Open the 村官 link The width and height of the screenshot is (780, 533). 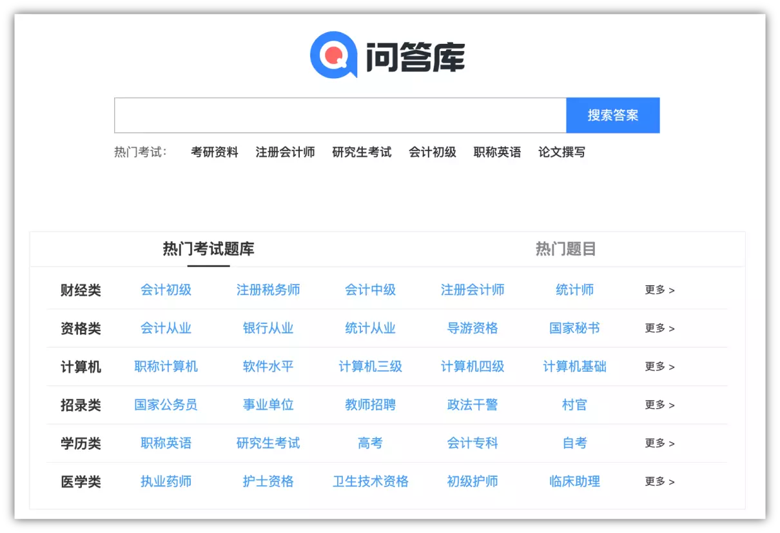575,405
